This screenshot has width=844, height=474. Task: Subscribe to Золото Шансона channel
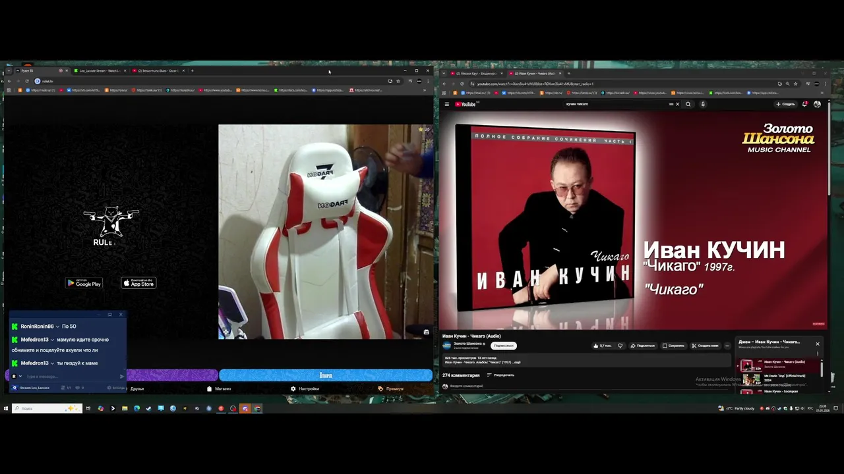(503, 346)
